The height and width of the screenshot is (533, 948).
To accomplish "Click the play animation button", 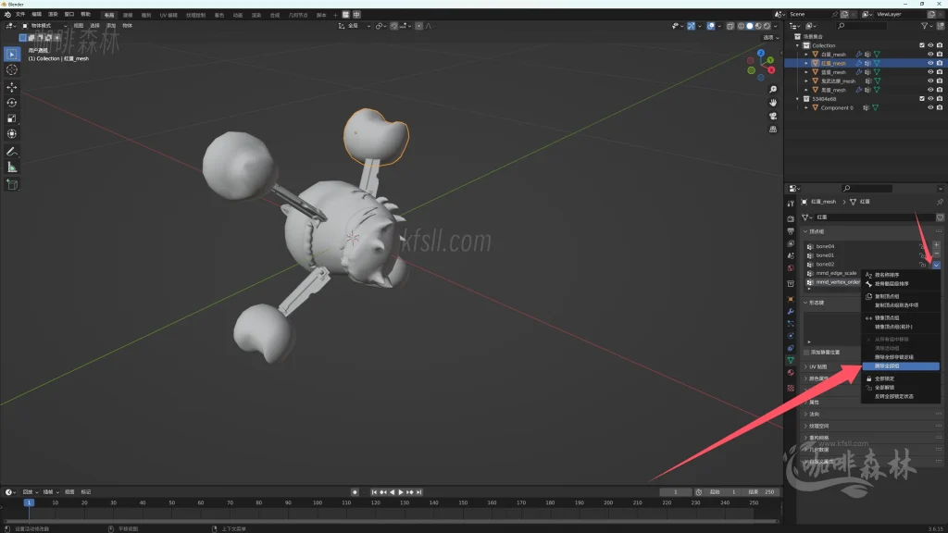I will [400, 492].
